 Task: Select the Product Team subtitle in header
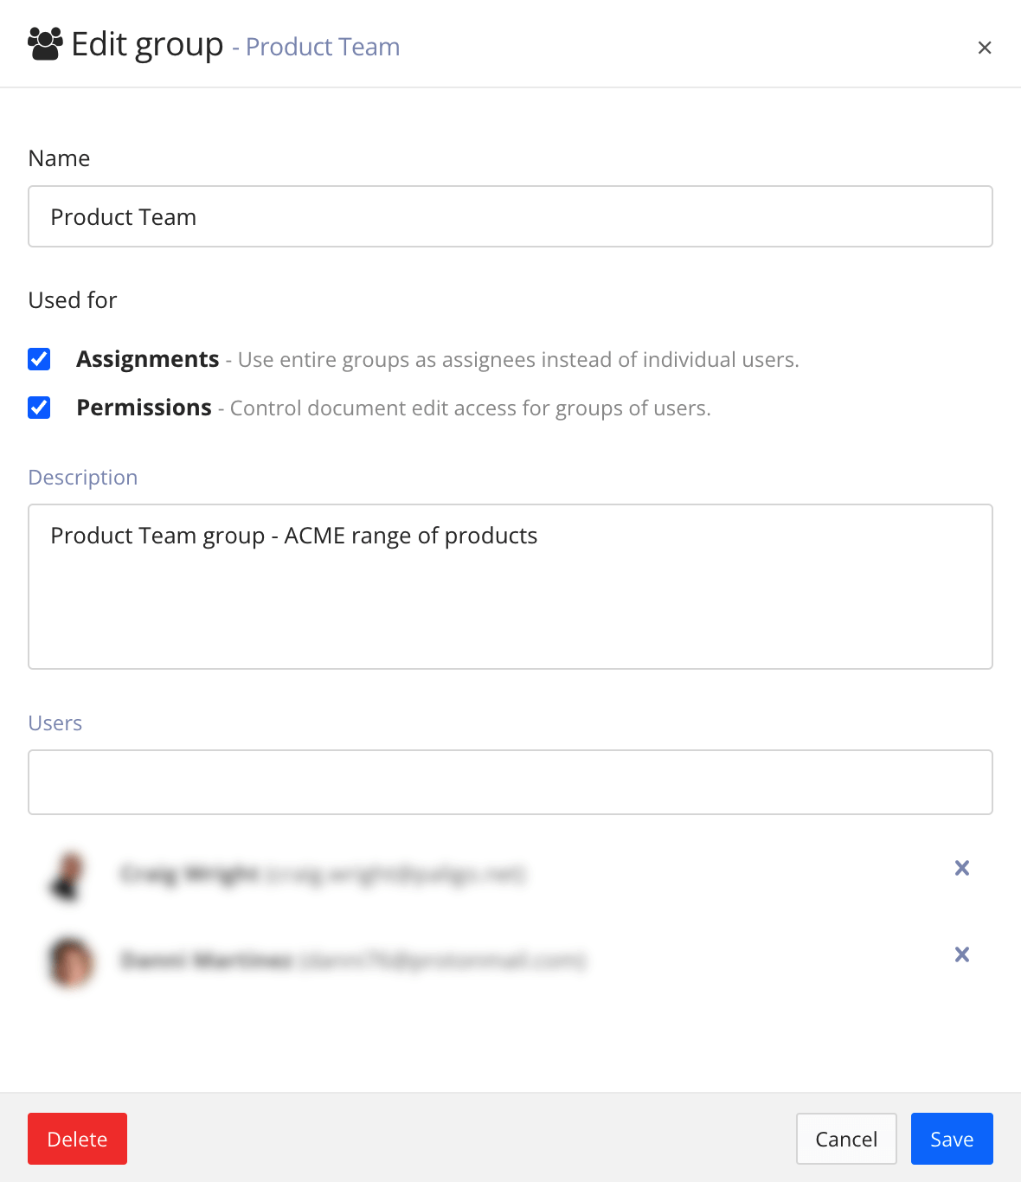tap(321, 47)
